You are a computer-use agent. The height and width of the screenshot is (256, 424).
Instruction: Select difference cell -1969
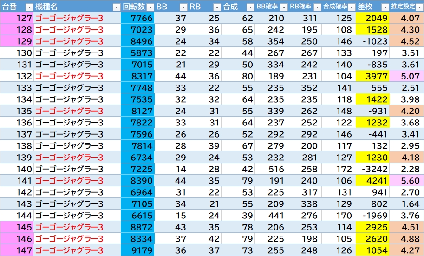click(x=372, y=216)
